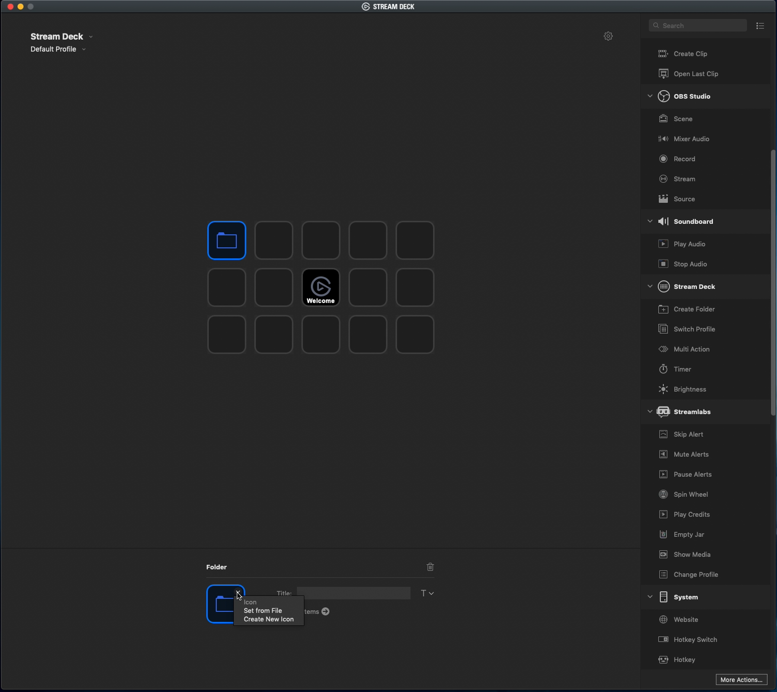Select the OBS Scene action icon
This screenshot has height=692, width=777.
[663, 119]
